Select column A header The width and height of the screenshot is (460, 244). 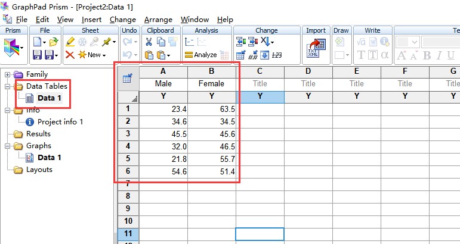pyautogui.click(x=163, y=71)
